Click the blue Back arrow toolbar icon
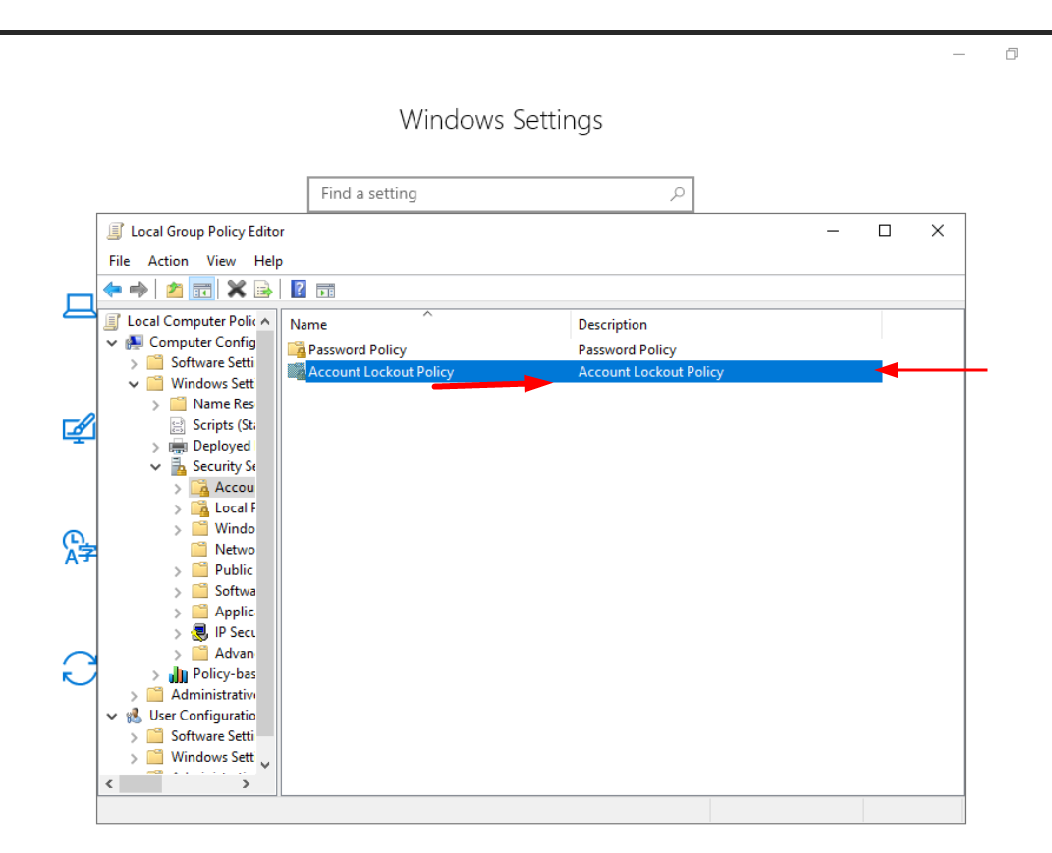This screenshot has width=1052, height=853. point(113,290)
